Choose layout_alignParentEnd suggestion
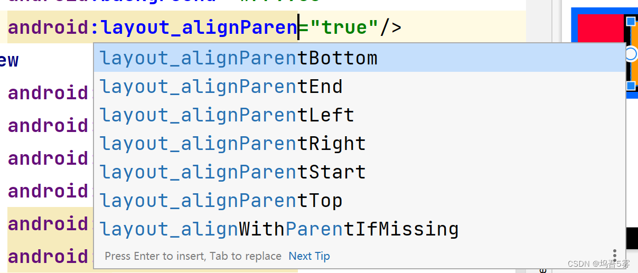Viewport: 638px width, 273px height. 221,87
